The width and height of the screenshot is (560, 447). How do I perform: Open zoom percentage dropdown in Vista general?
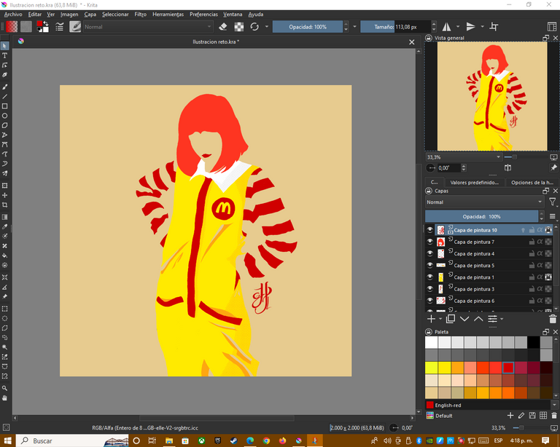[463, 157]
